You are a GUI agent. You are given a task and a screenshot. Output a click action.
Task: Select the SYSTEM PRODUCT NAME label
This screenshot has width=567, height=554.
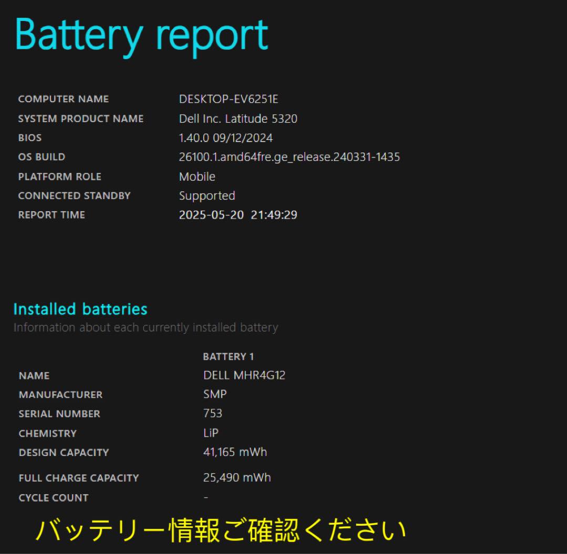(81, 118)
